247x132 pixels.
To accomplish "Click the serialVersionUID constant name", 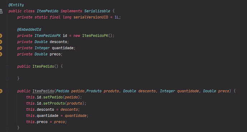I will click(91, 17).
